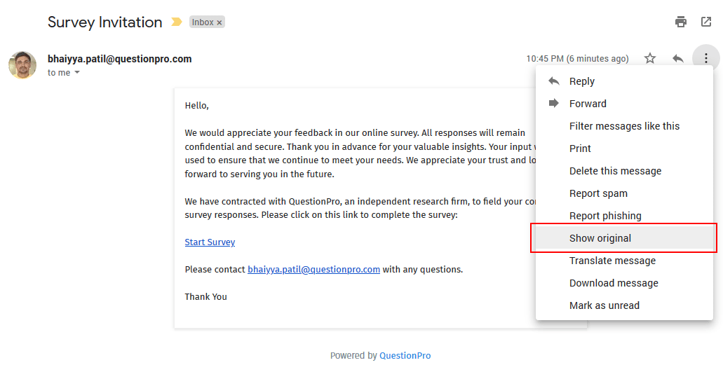Select 'Download message' from menu

614,283
